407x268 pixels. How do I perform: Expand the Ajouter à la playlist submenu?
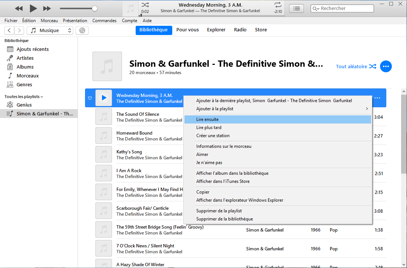coord(278,109)
